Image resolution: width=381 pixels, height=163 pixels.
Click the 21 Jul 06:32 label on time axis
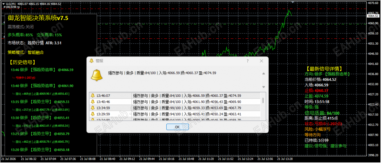30,159
